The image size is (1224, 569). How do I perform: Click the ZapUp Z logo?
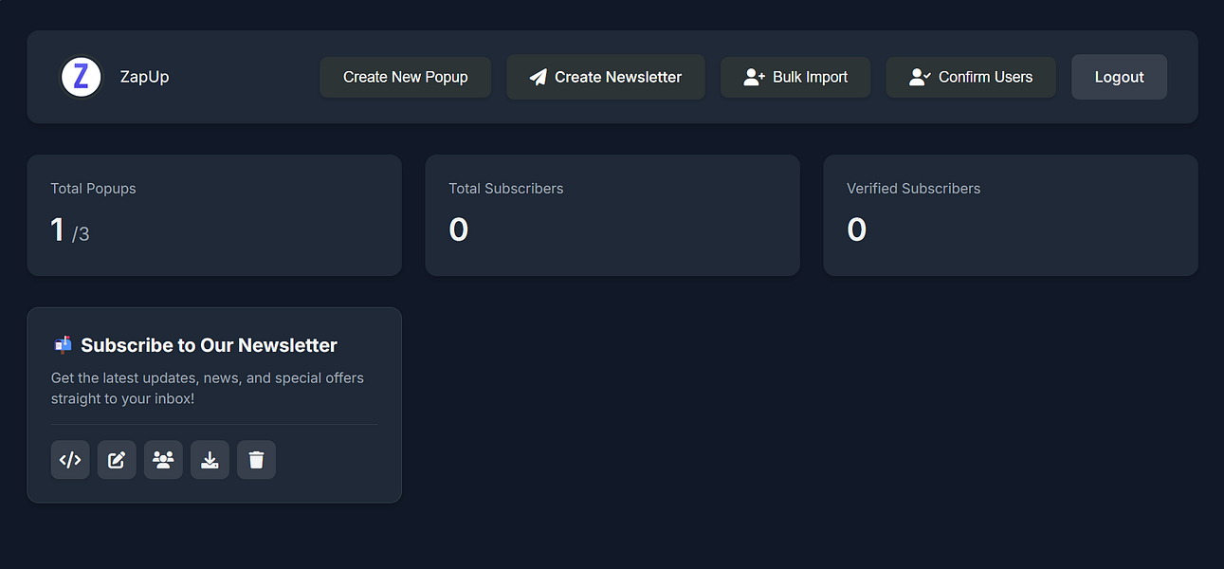pyautogui.click(x=82, y=77)
